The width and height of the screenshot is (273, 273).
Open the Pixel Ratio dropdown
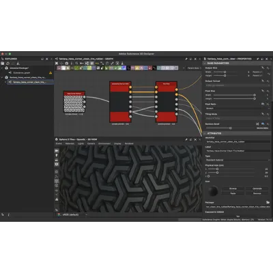click(238, 109)
